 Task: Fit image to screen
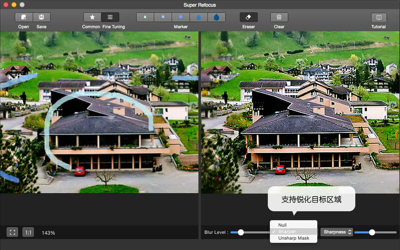12,232
